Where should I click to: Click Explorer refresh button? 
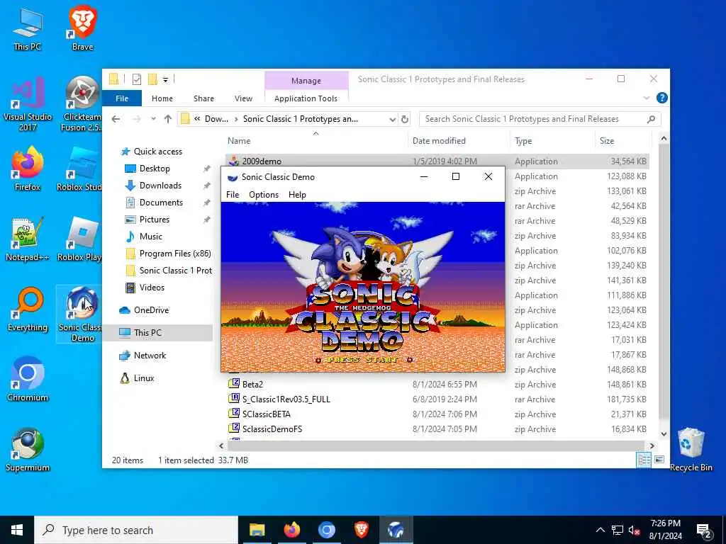(405, 119)
